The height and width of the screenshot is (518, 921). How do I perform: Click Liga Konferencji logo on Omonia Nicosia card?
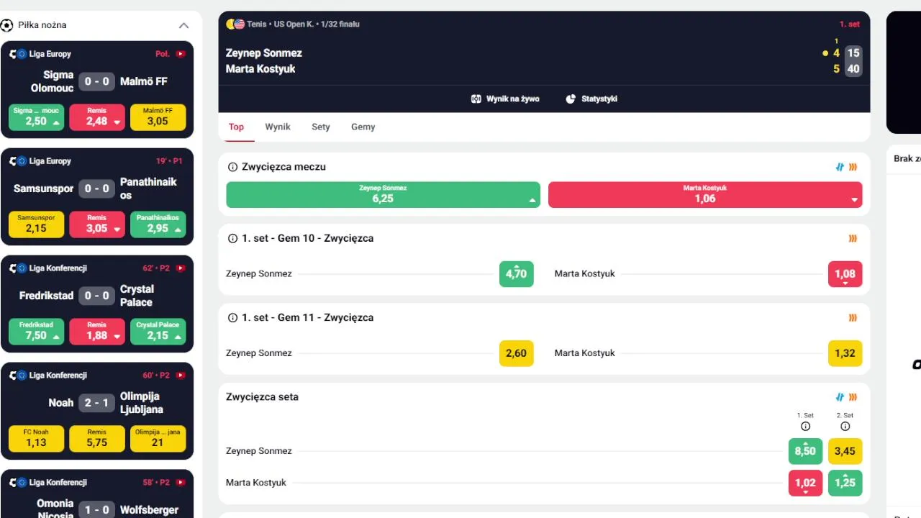click(x=17, y=483)
